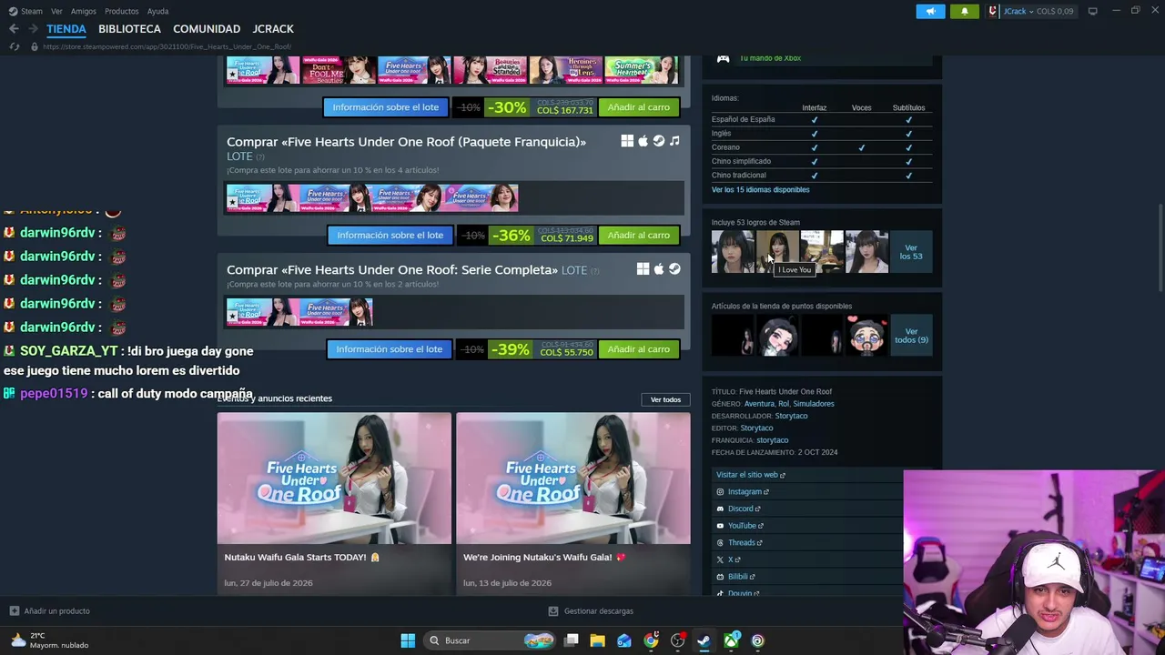The width and height of the screenshot is (1165, 655).
Task: Click the taskbar Buscar search box
Action: click(x=491, y=640)
